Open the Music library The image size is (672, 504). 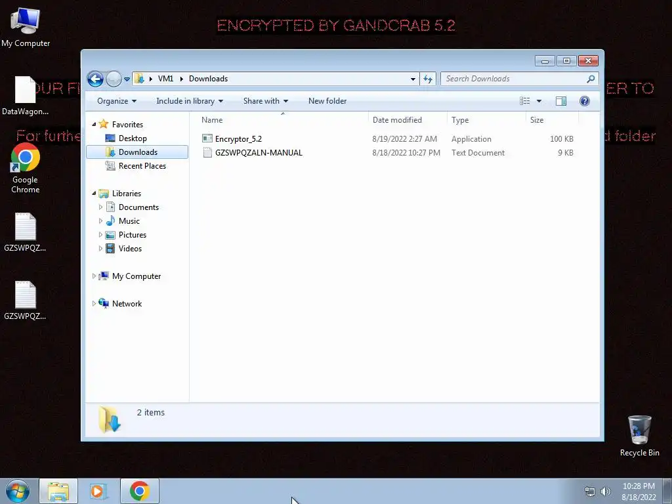(x=129, y=221)
